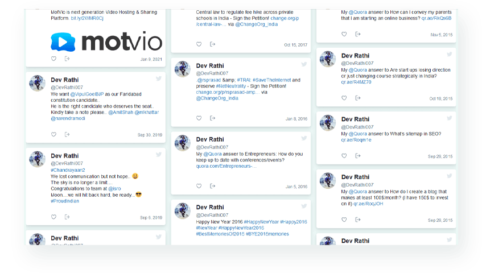This screenshot has width=482, height=273.
Task: Open the #BestMemoriesOf2015 hashtag
Action: (220, 234)
